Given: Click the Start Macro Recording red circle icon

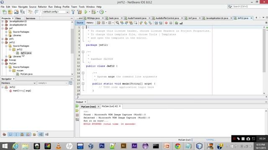Looking at the screenshot, I should pos(166,23).
